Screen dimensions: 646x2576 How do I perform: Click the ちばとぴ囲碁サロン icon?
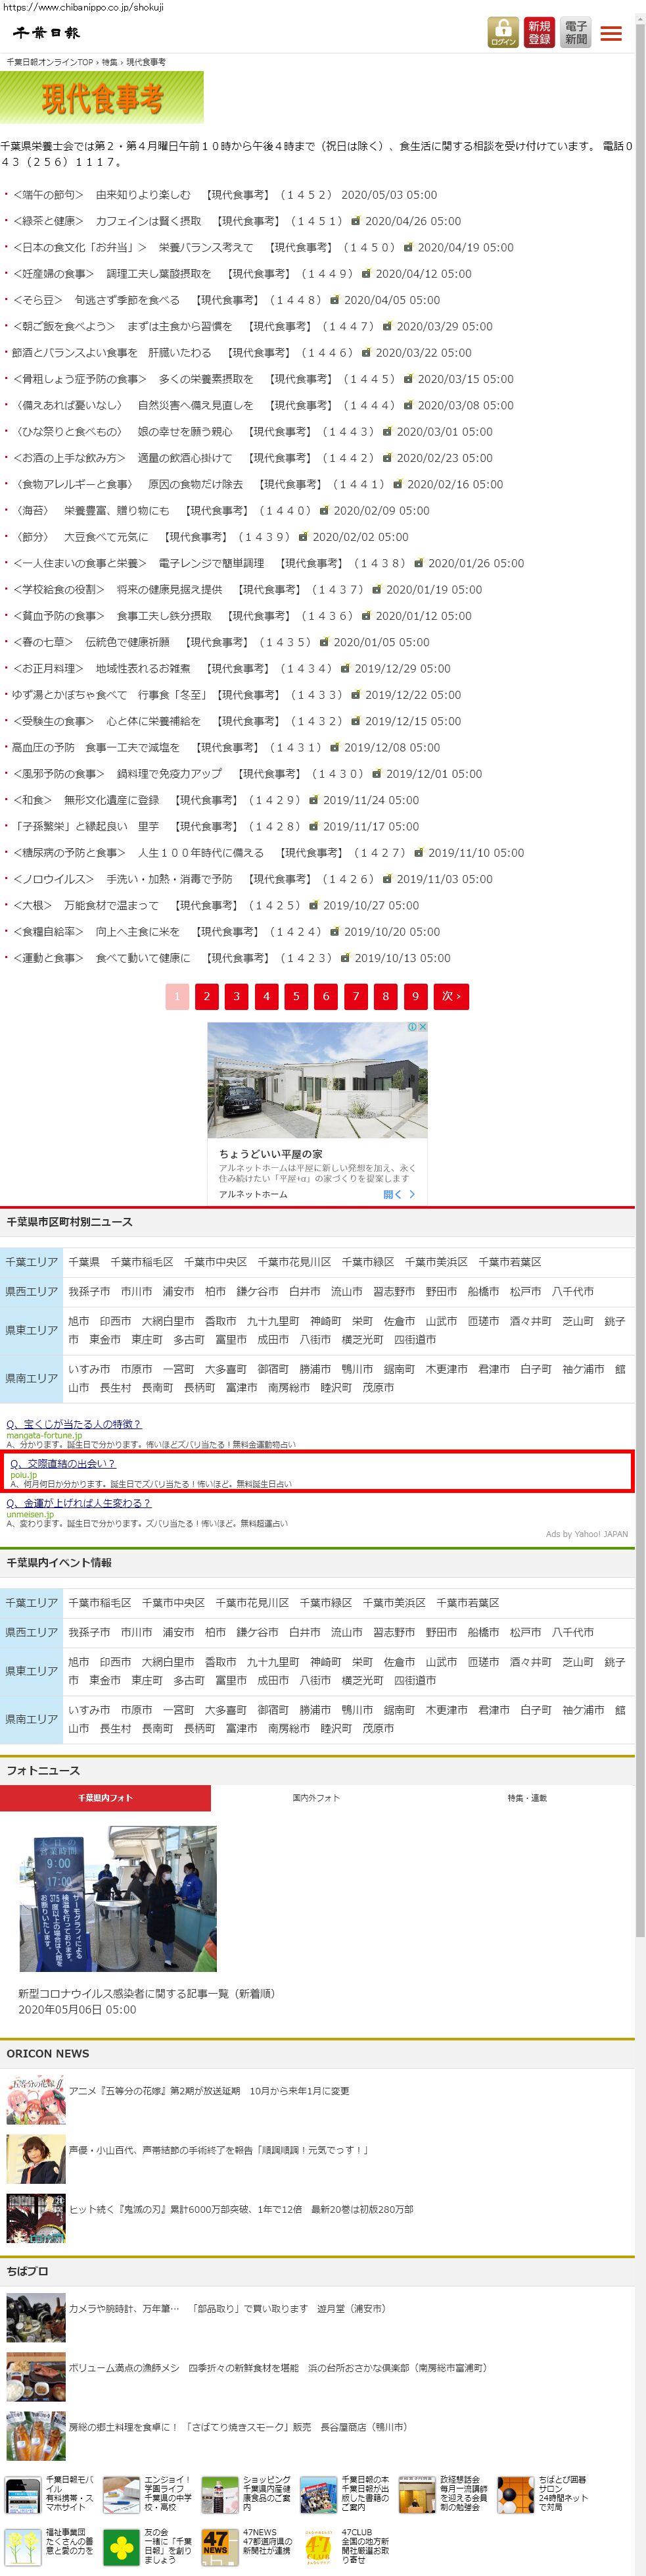coord(515,2494)
